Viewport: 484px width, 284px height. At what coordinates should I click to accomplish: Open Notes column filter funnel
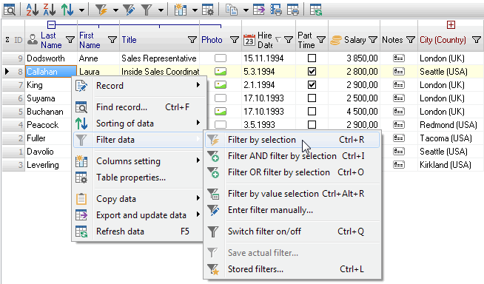pyautogui.click(x=411, y=40)
